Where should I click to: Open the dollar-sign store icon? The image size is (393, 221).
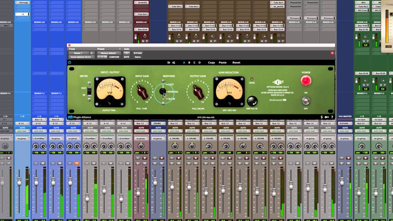[322, 117]
